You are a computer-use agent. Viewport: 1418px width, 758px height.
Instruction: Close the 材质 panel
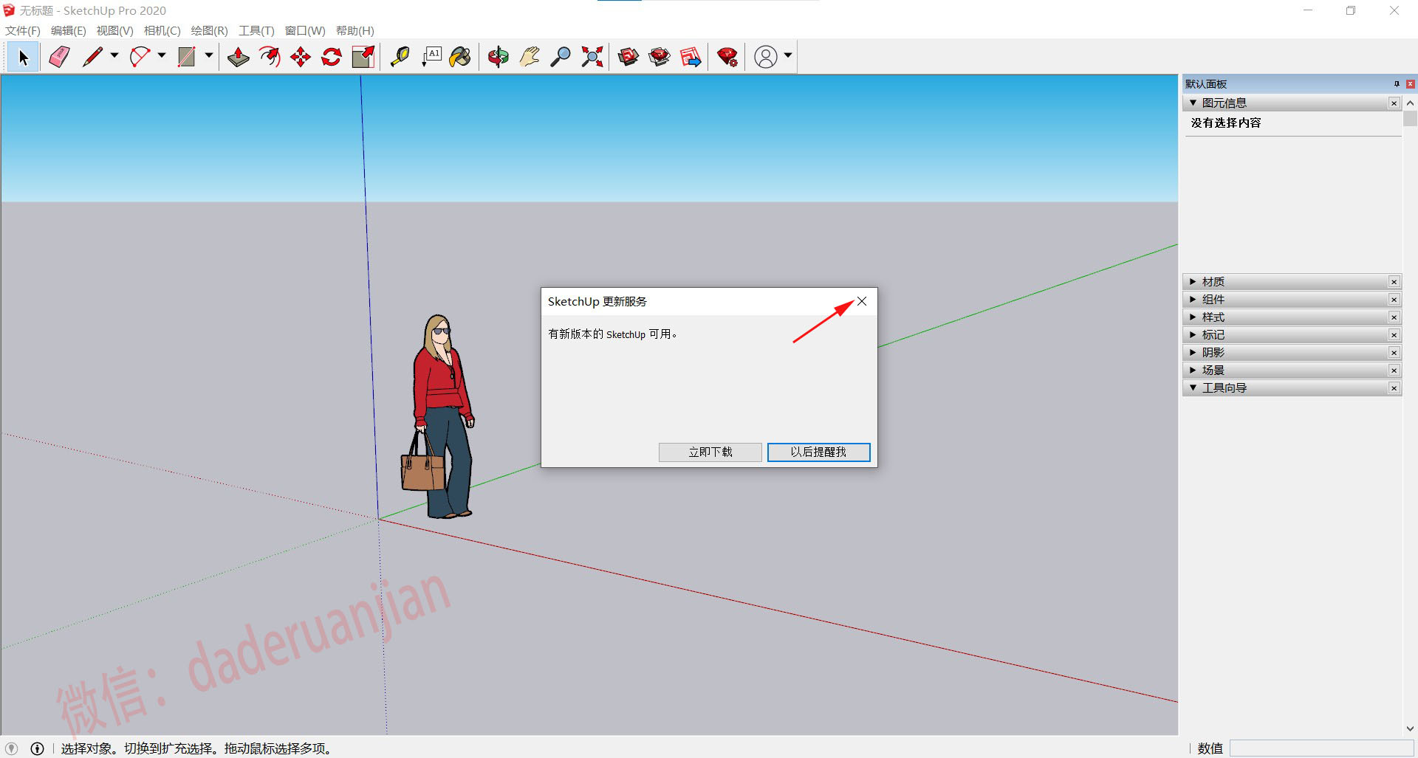(1394, 282)
